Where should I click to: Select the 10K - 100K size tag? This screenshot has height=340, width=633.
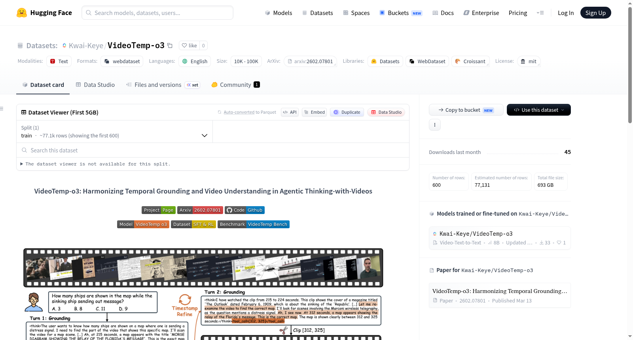coord(246,61)
